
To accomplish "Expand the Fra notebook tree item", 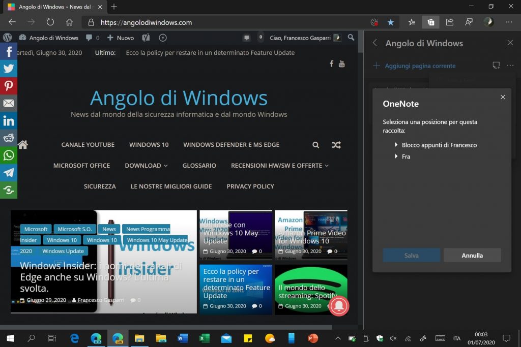I will pyautogui.click(x=396, y=156).
